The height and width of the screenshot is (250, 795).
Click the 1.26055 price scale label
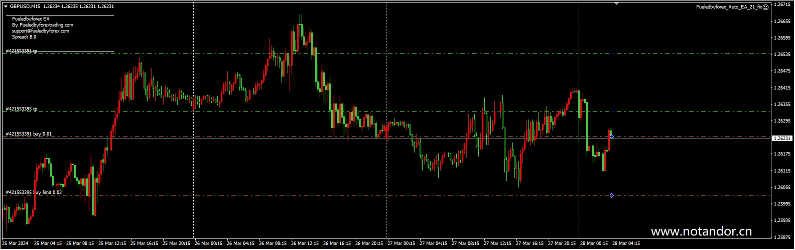tap(782, 187)
